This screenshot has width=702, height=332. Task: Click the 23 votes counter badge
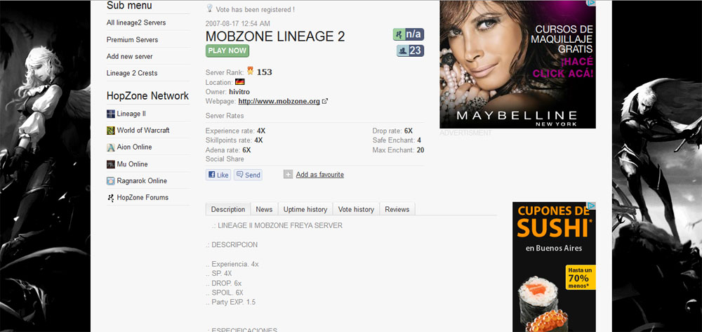tap(410, 51)
